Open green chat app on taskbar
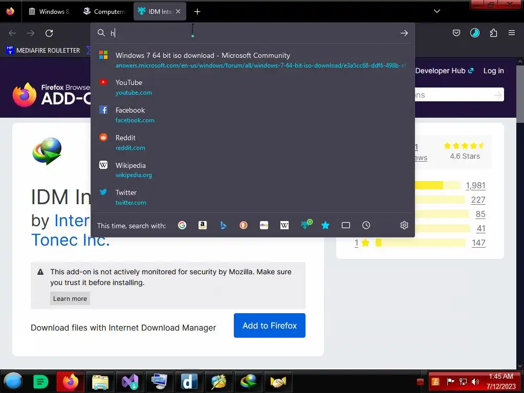The width and height of the screenshot is (524, 393). pyautogui.click(x=41, y=382)
